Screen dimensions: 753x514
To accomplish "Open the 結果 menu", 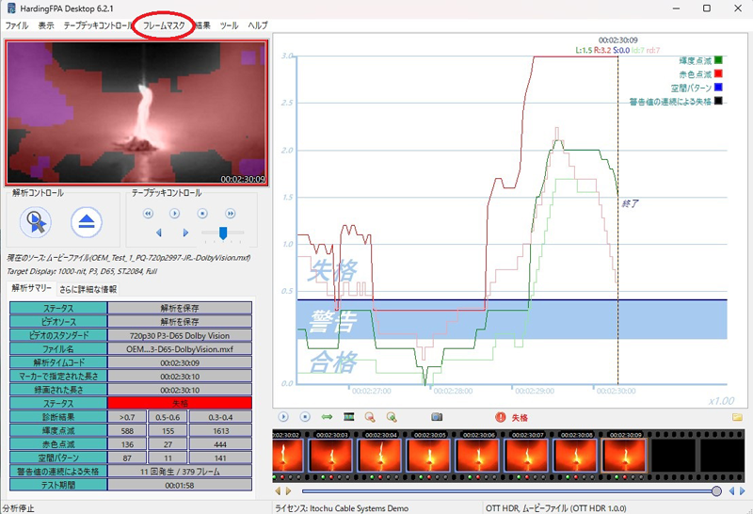I will [202, 25].
